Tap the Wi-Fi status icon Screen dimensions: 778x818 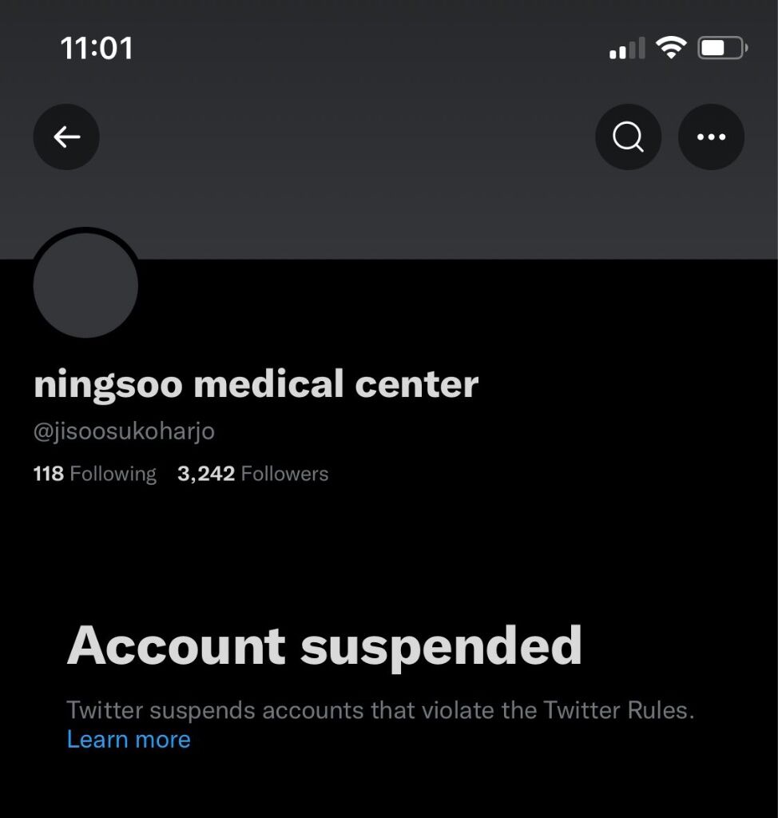(x=671, y=47)
